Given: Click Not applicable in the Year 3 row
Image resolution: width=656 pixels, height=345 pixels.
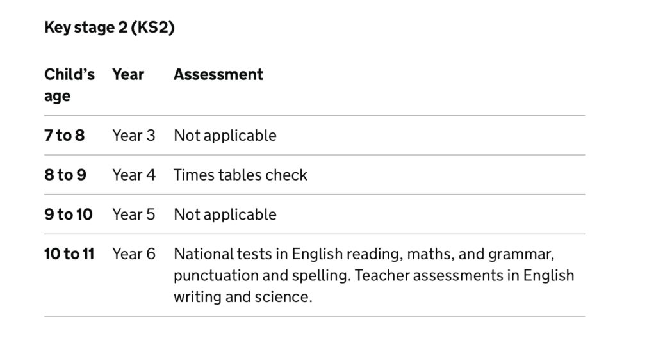Looking at the screenshot, I should [225, 136].
